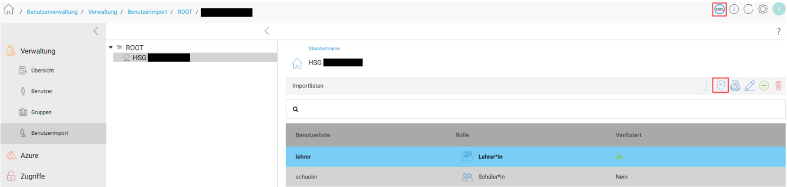Click the Importlisten search field

click(x=535, y=109)
